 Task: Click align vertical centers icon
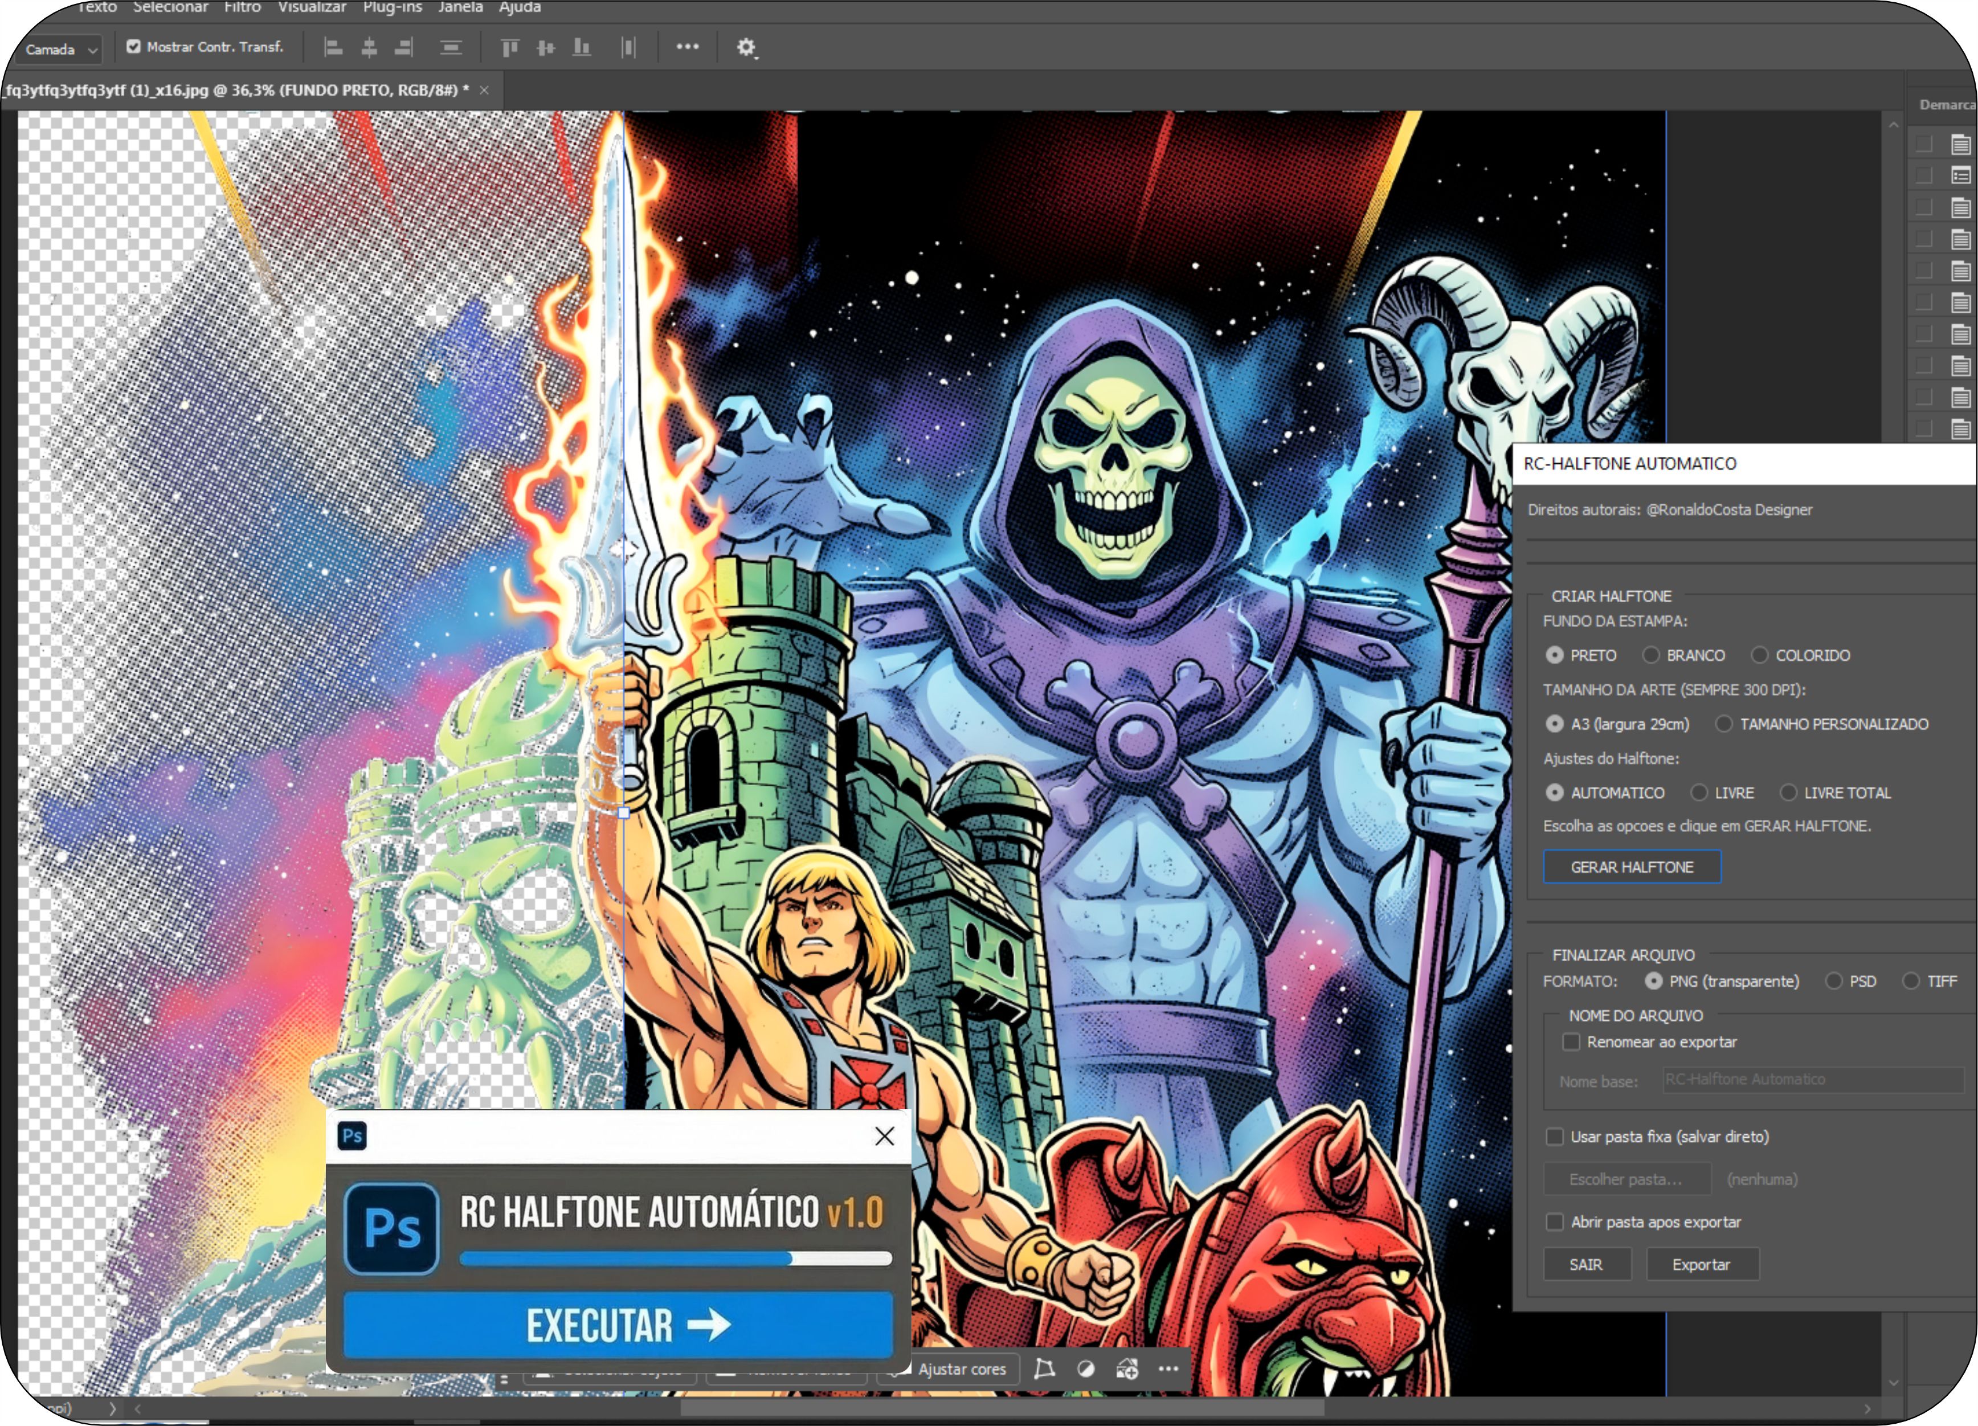click(x=546, y=47)
